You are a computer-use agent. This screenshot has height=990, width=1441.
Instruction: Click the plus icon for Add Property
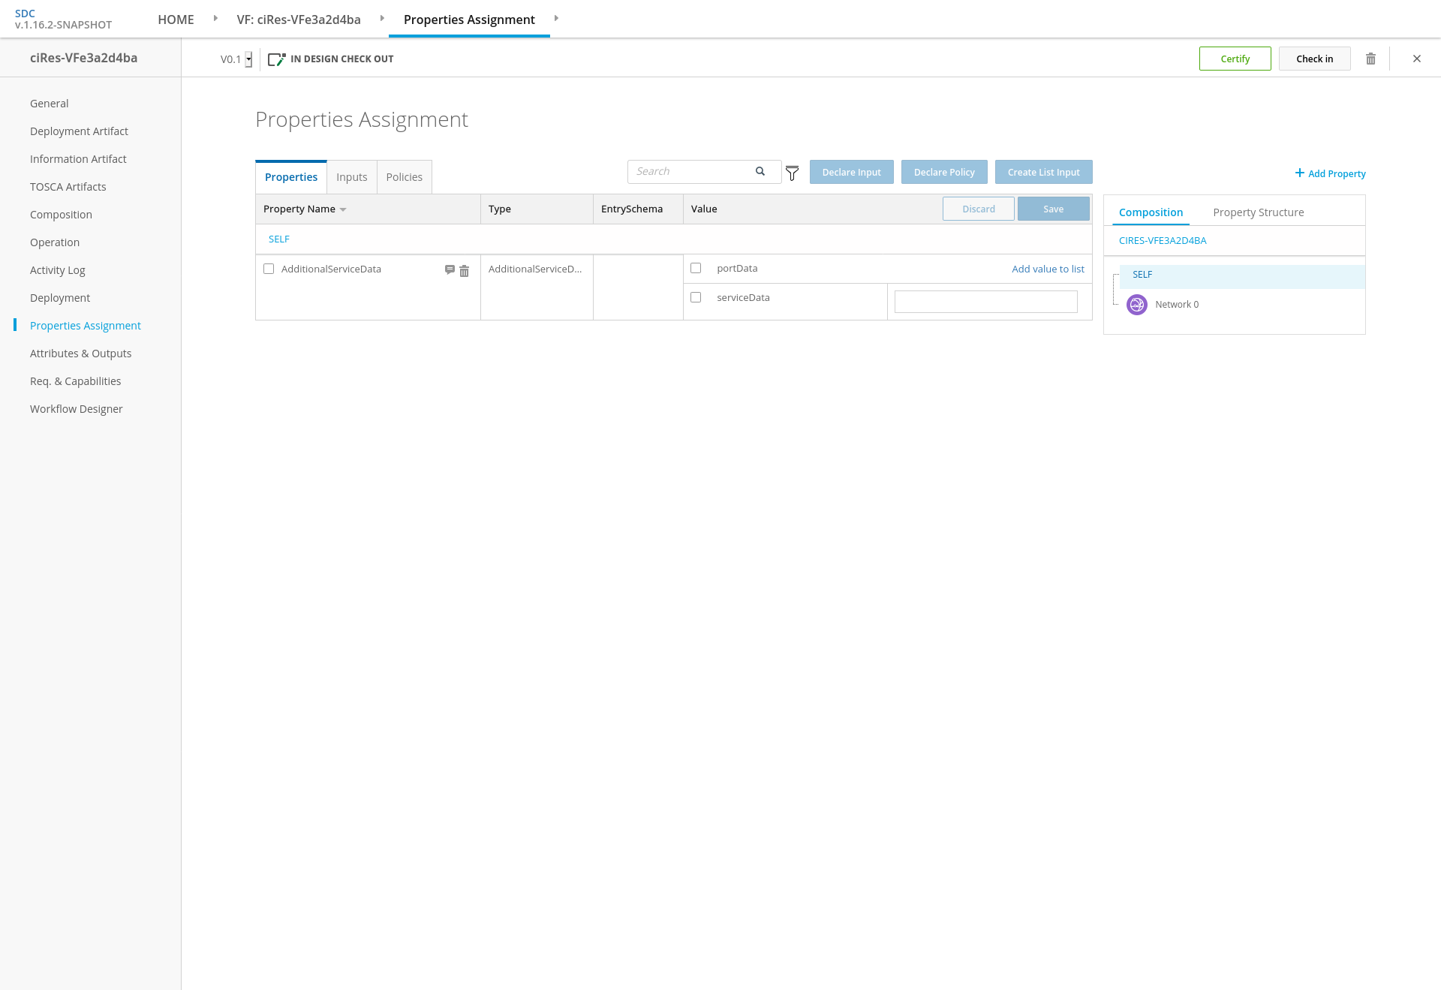pyautogui.click(x=1299, y=173)
